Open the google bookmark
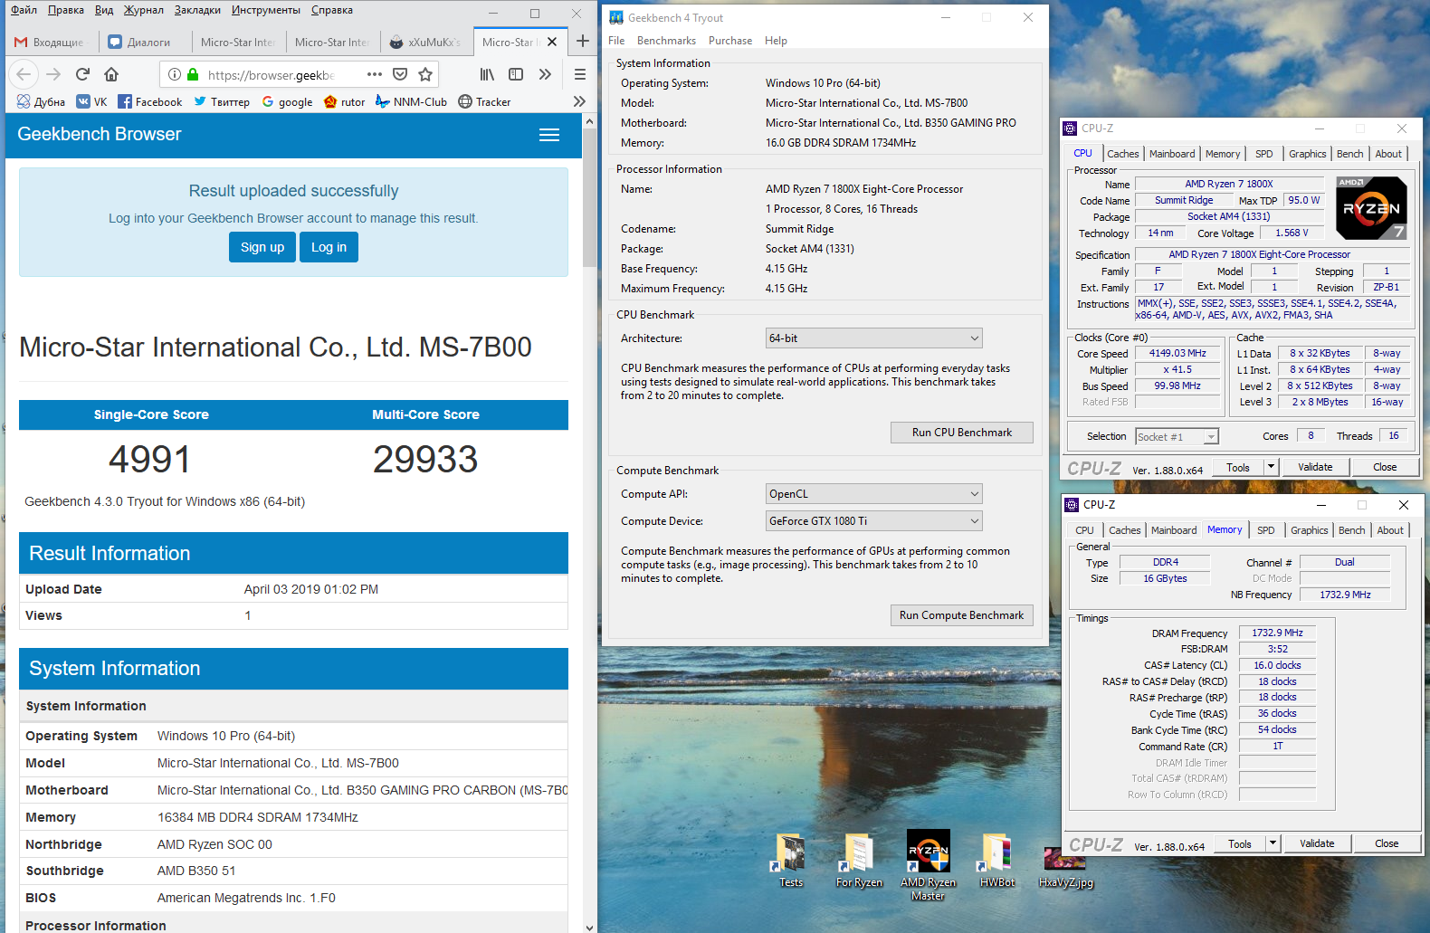Viewport: 1430px width, 933px height. point(287,101)
